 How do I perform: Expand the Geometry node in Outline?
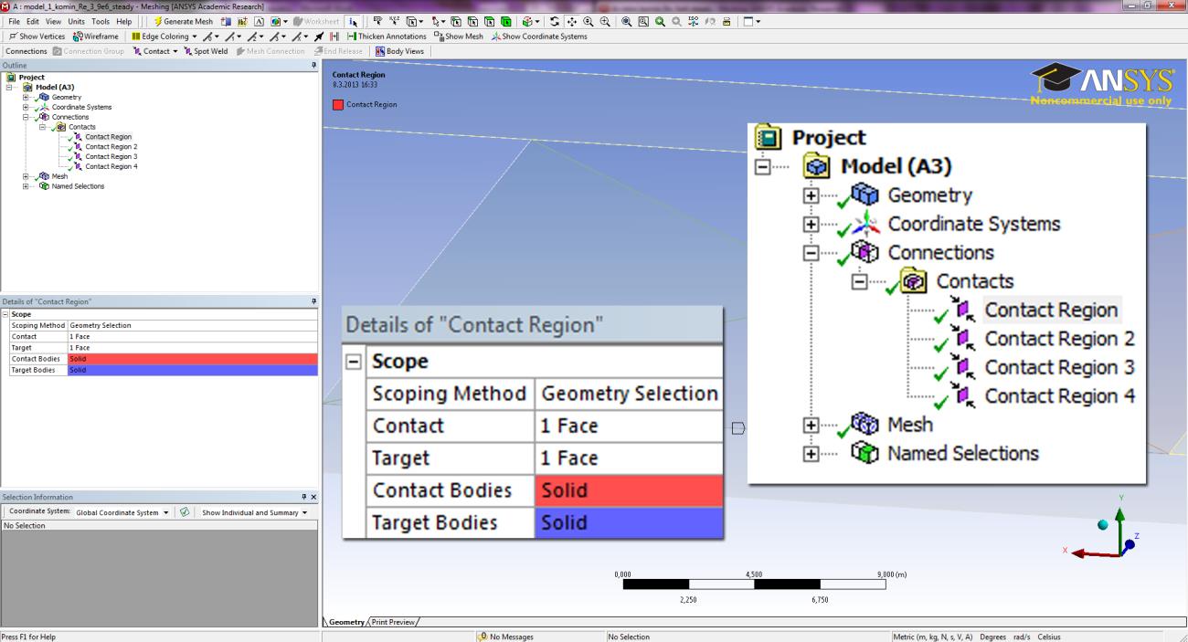(27, 97)
